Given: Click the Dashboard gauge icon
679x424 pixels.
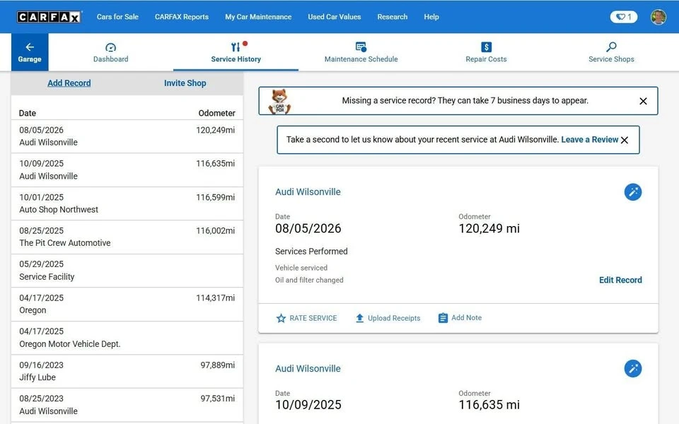Looking at the screenshot, I should [x=111, y=47].
